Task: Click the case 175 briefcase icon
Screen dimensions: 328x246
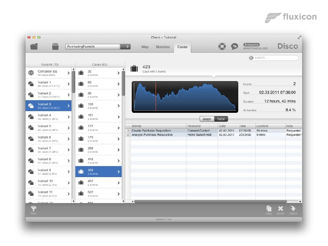Action: pos(81,139)
